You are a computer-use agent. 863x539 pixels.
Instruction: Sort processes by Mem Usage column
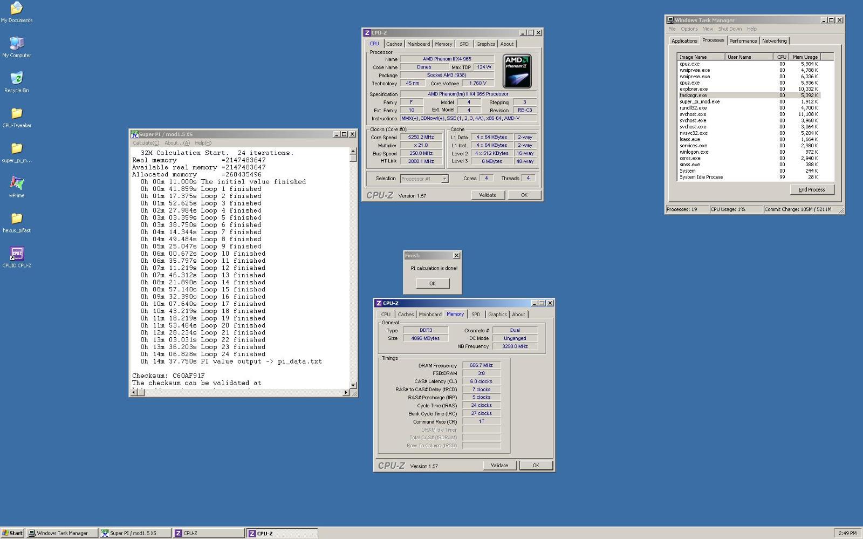[805, 57]
